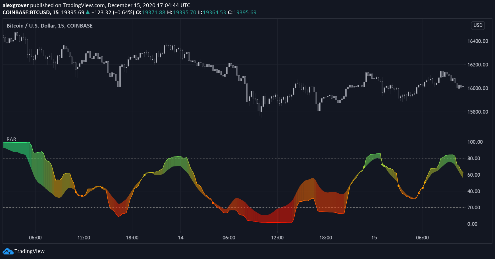
Task: Click the 80.00 indicator scale label
Action: pos(474,158)
